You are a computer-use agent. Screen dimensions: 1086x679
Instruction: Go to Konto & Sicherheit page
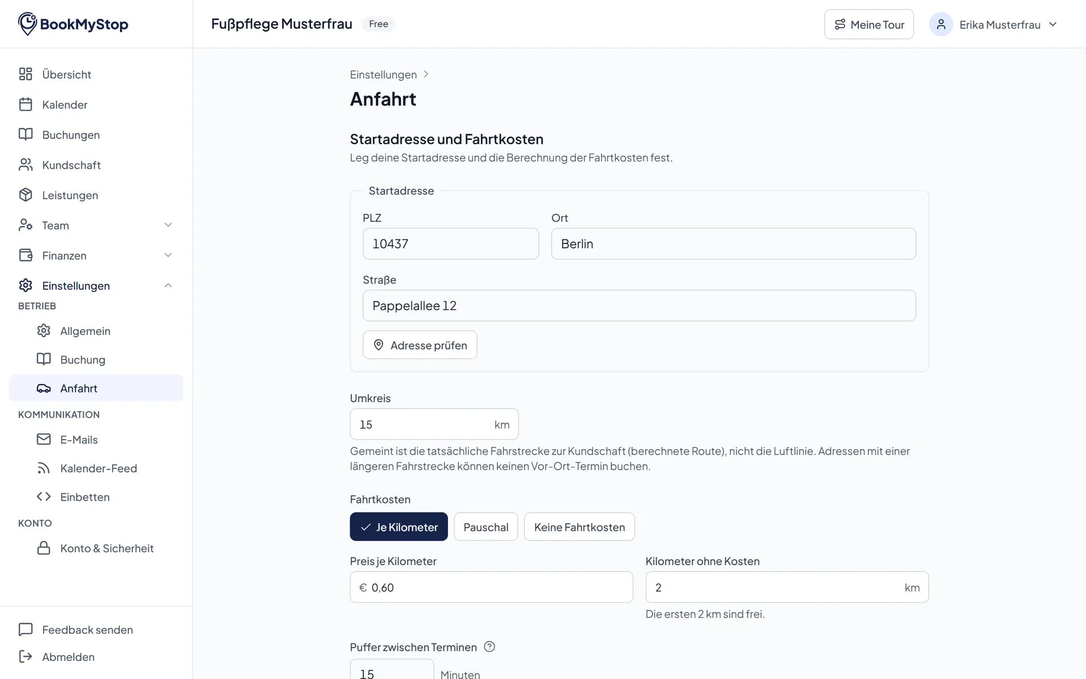coord(96,548)
